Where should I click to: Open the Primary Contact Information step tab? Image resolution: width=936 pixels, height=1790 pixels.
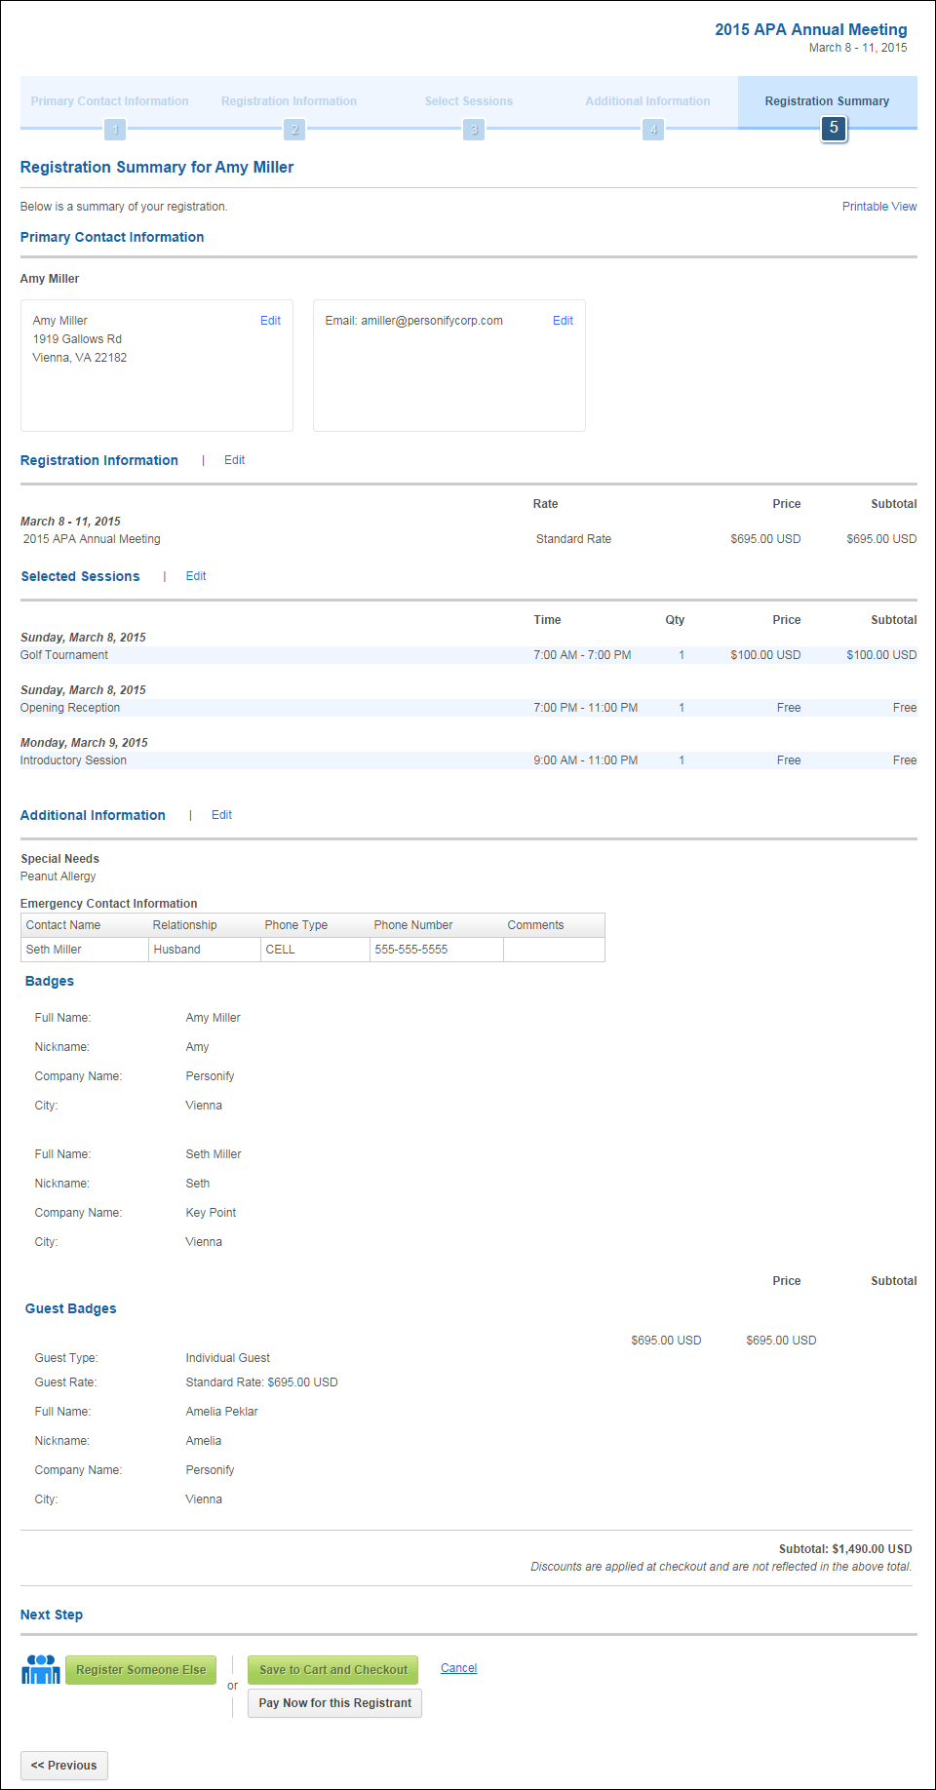(109, 101)
